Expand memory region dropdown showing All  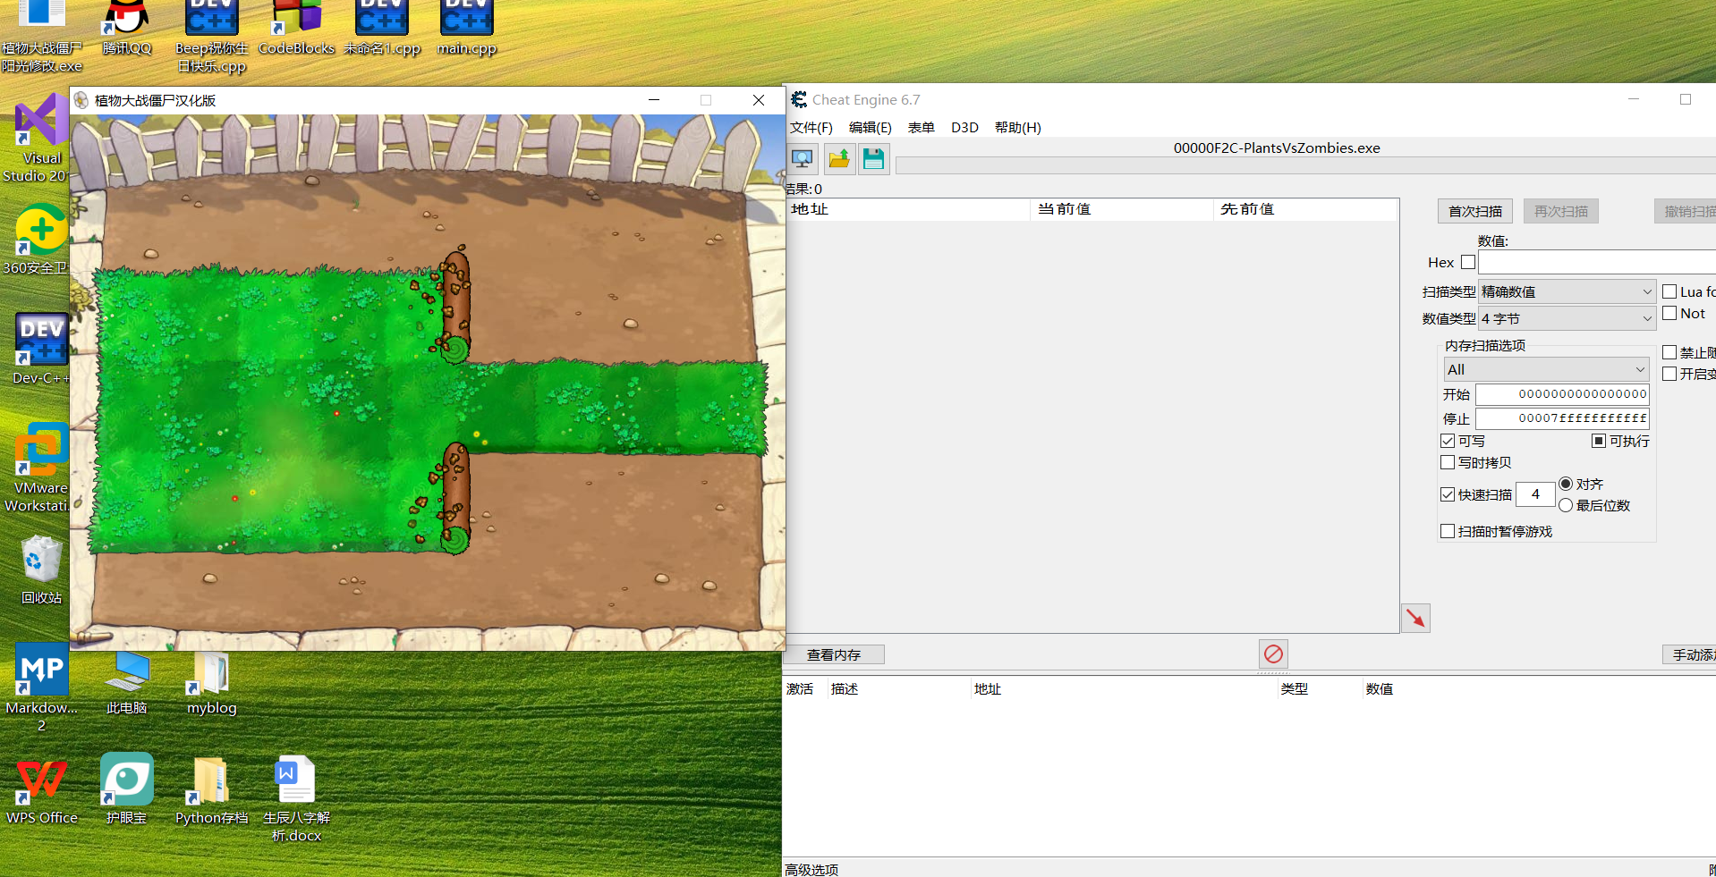1546,369
